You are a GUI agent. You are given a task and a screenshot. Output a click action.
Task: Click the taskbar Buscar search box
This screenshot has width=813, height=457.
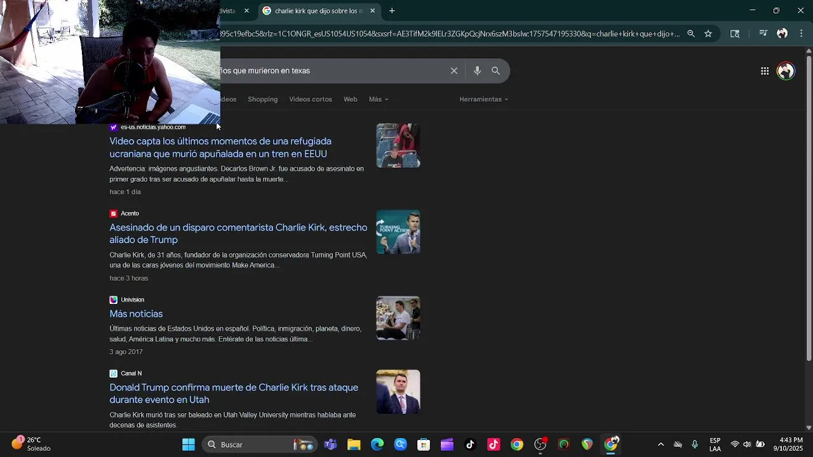tap(260, 444)
